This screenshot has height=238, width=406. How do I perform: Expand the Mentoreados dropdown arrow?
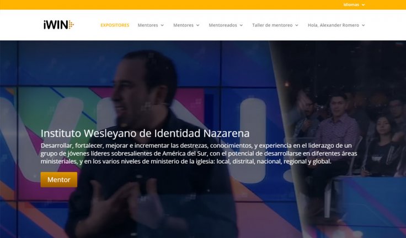[241, 25]
